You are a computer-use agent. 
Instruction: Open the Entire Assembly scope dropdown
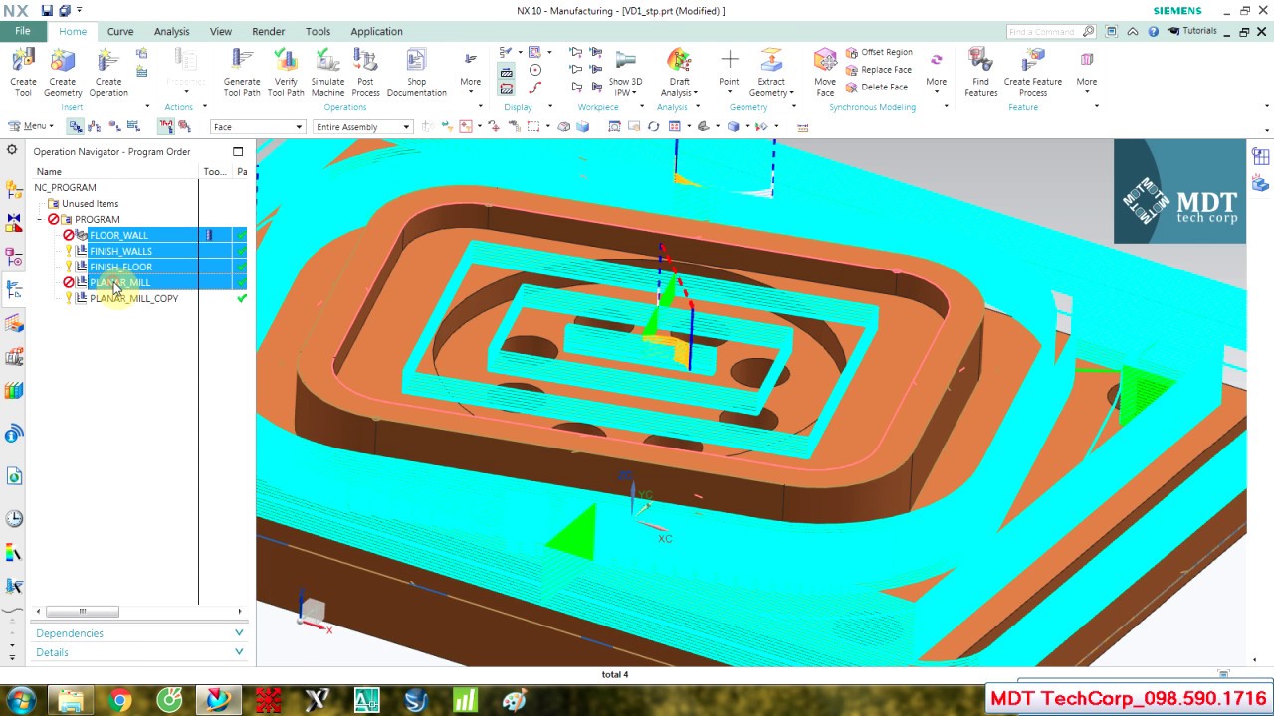362,127
